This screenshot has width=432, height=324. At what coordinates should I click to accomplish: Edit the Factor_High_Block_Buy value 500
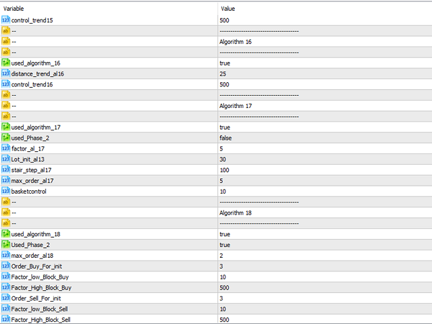225,288
